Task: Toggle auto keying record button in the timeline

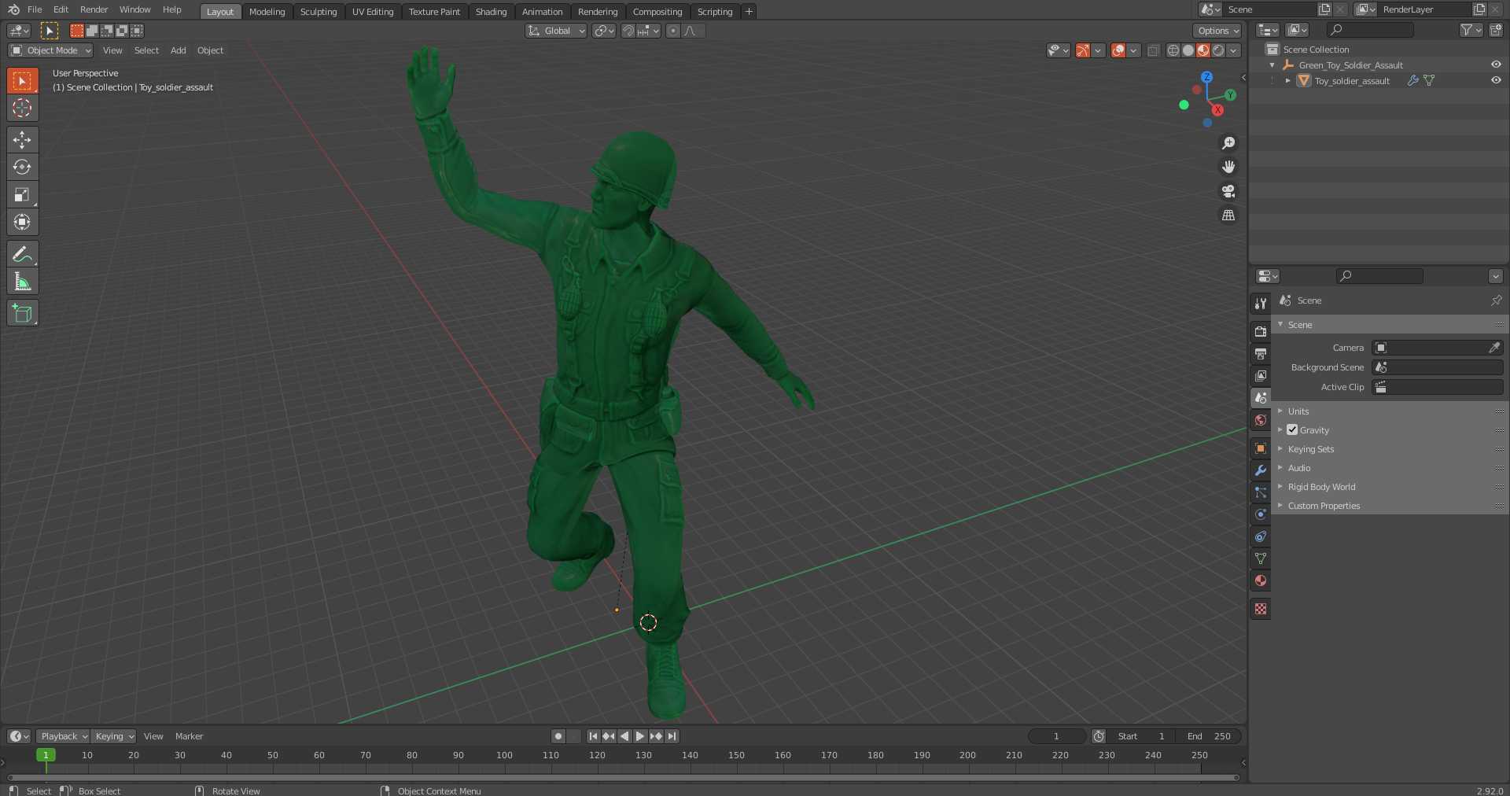Action: 558,736
